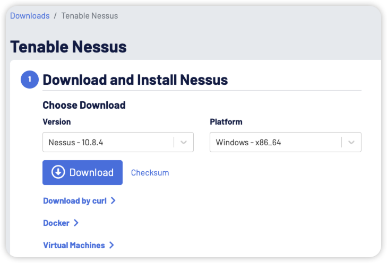
Task: Click the Platform field label
Action: pyautogui.click(x=226, y=122)
